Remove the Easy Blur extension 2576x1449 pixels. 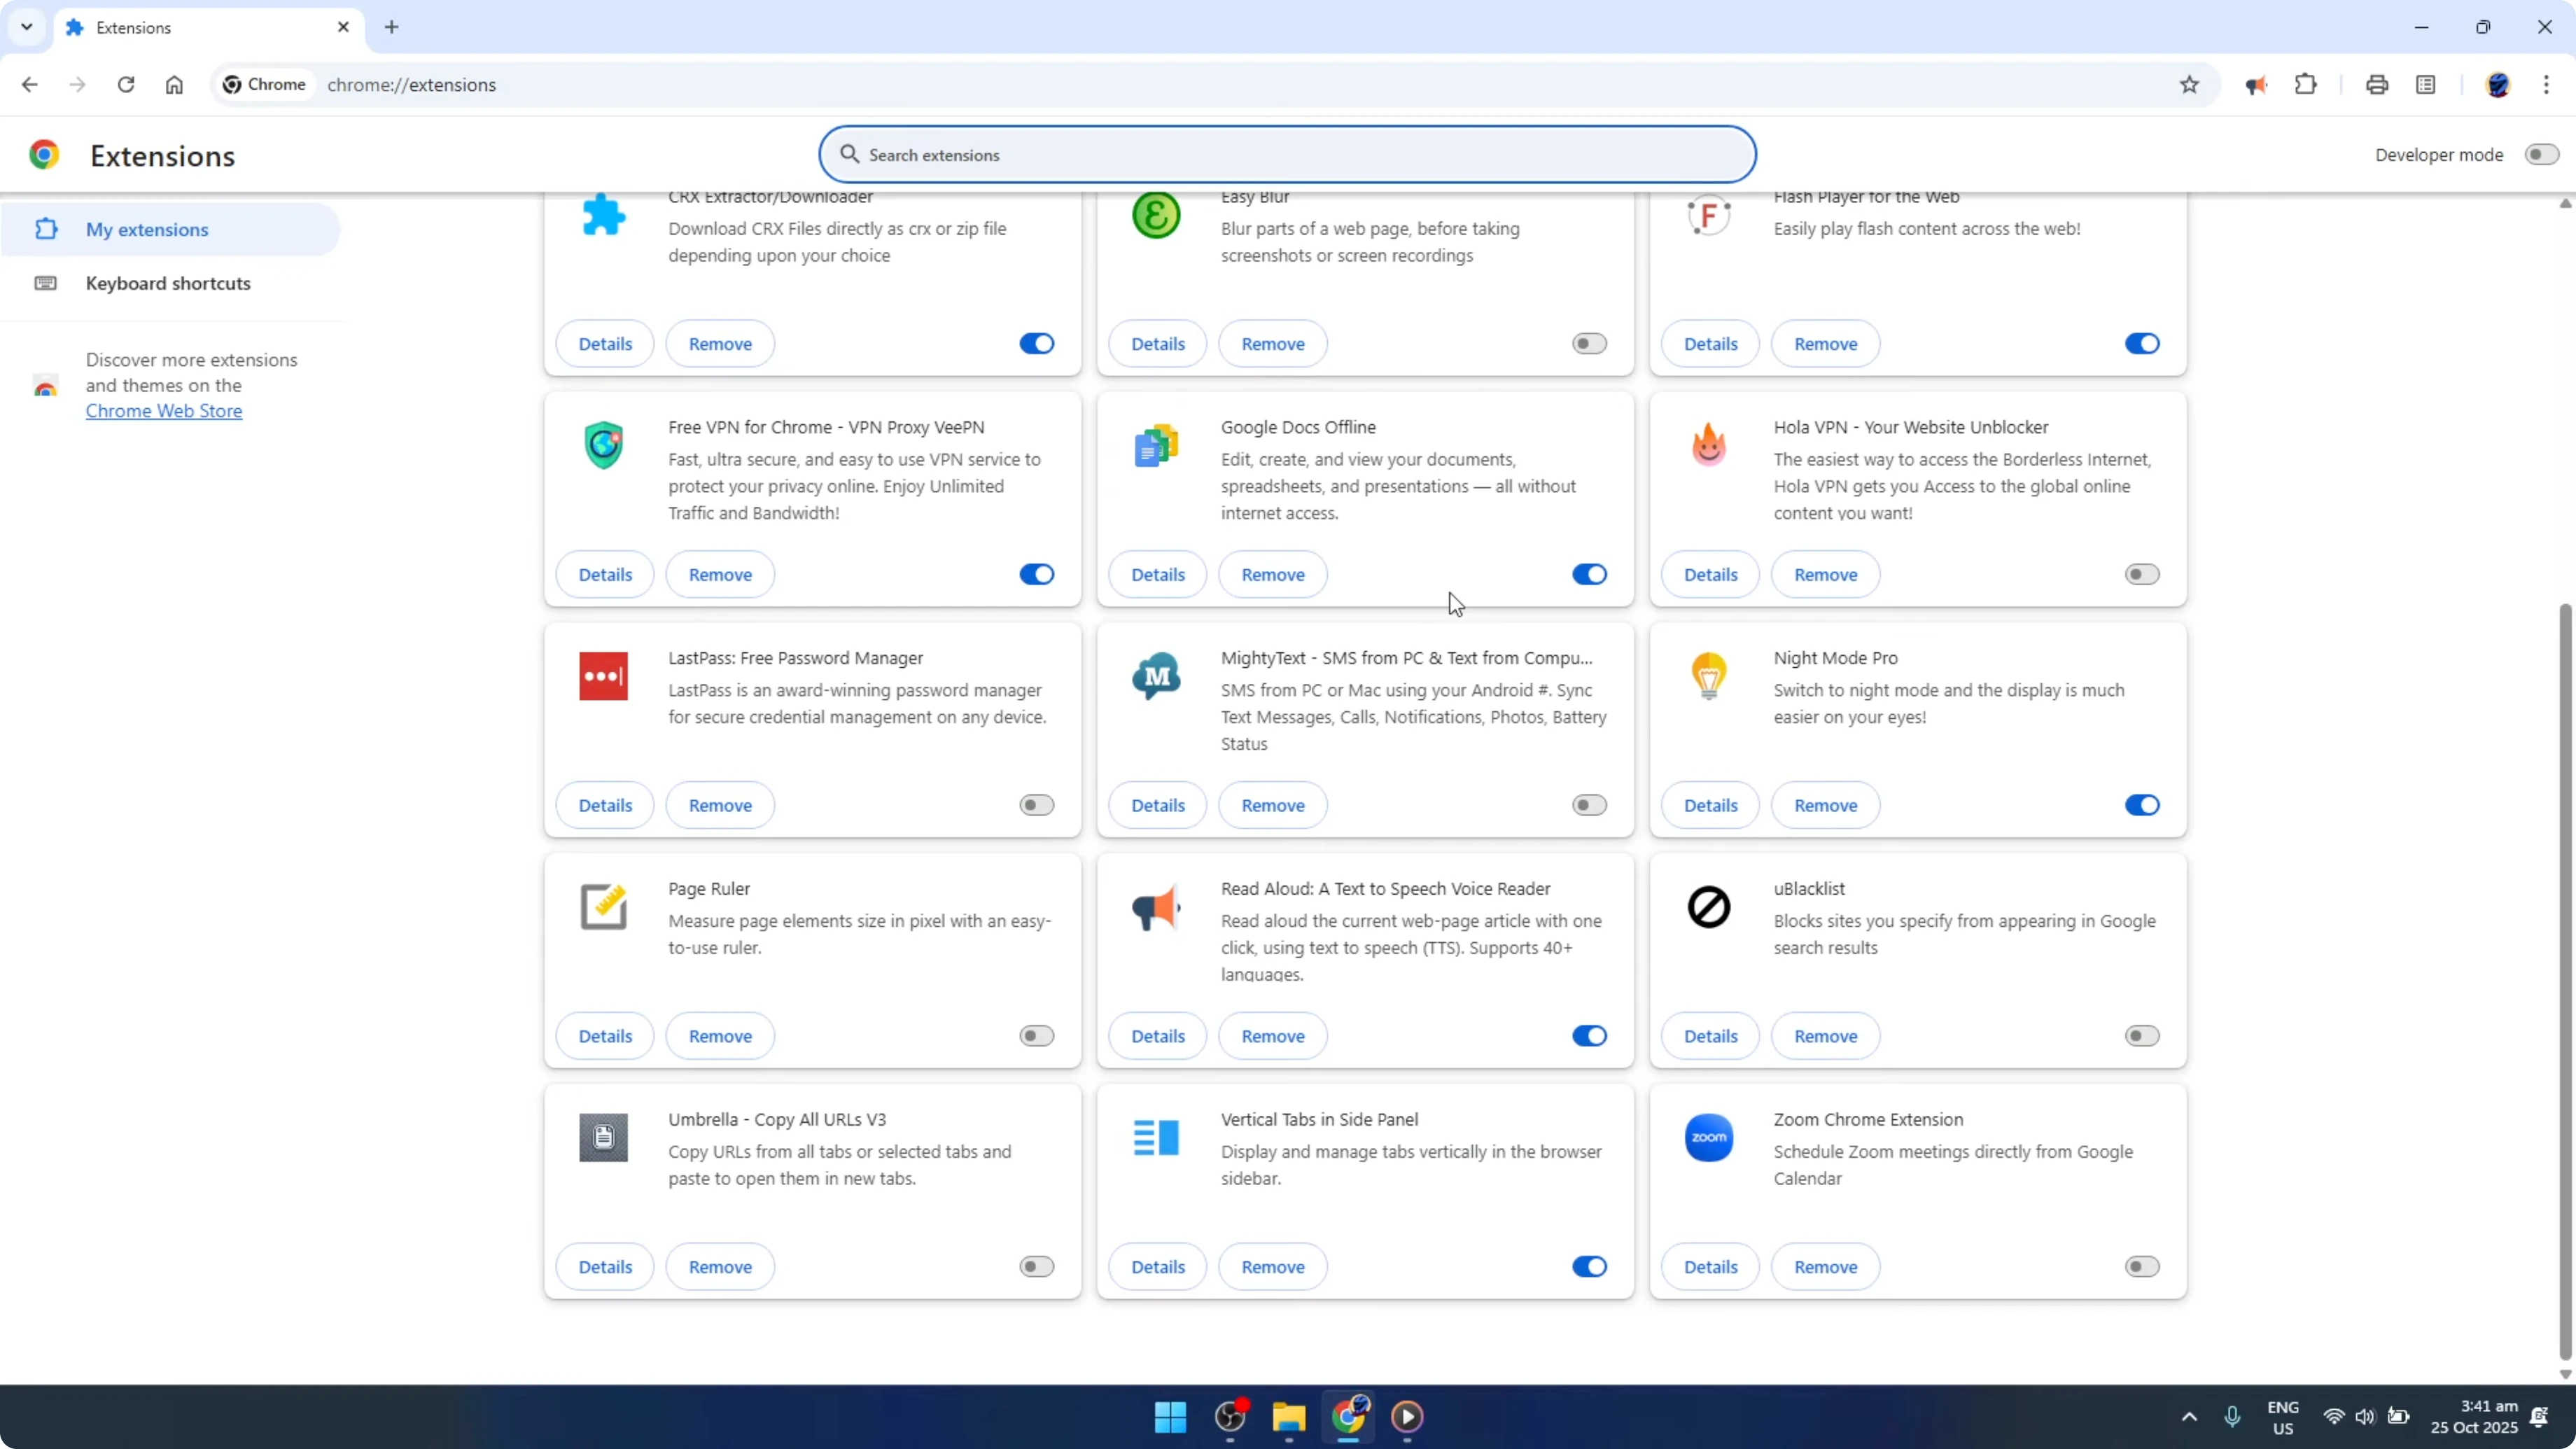click(x=1273, y=343)
